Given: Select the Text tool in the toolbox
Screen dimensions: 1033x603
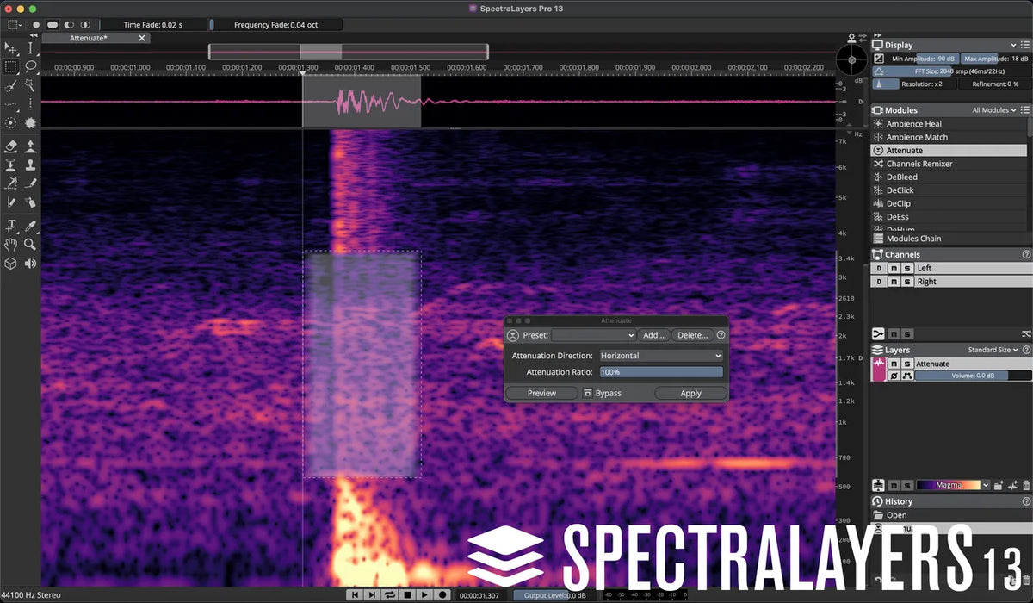Looking at the screenshot, I should tap(11, 225).
